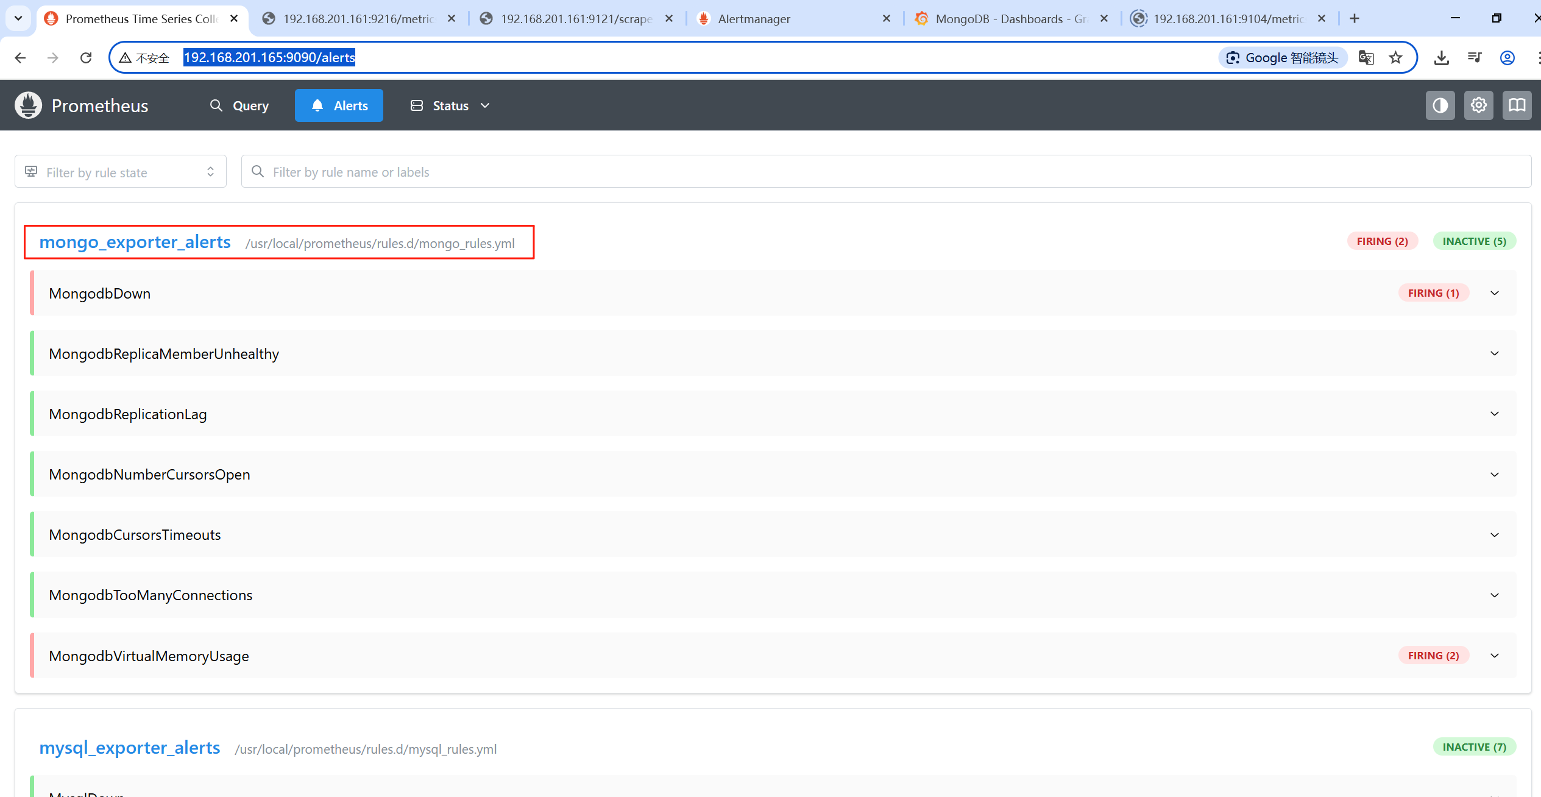
Task: Click the Prometheus flame logo
Action: tap(28, 105)
